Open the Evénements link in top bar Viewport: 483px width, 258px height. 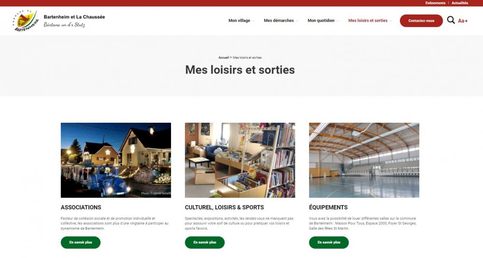435,3
